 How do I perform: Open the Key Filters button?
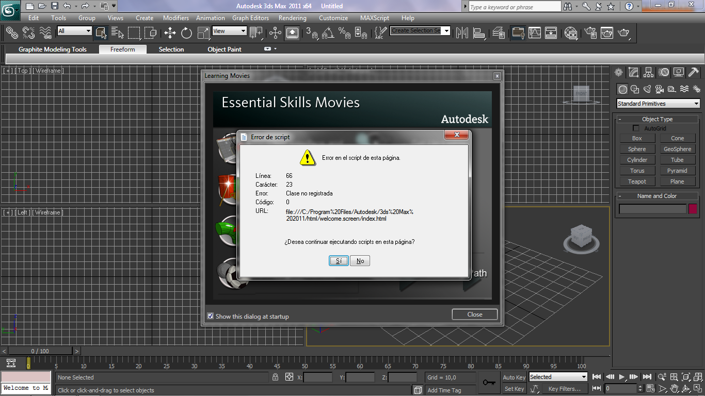(564, 389)
